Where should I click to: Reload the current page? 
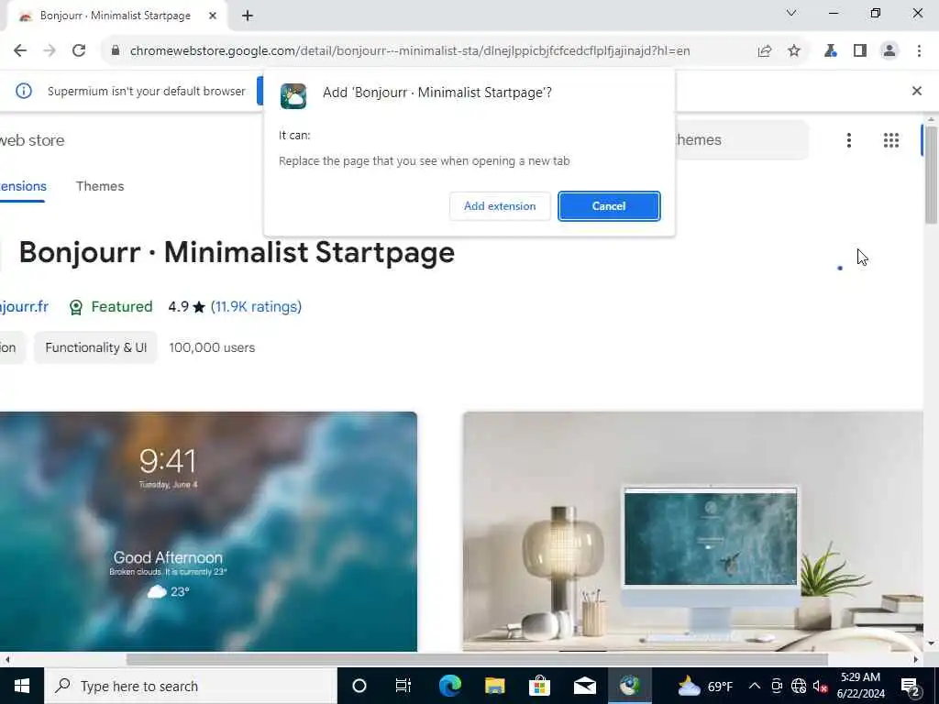click(79, 51)
